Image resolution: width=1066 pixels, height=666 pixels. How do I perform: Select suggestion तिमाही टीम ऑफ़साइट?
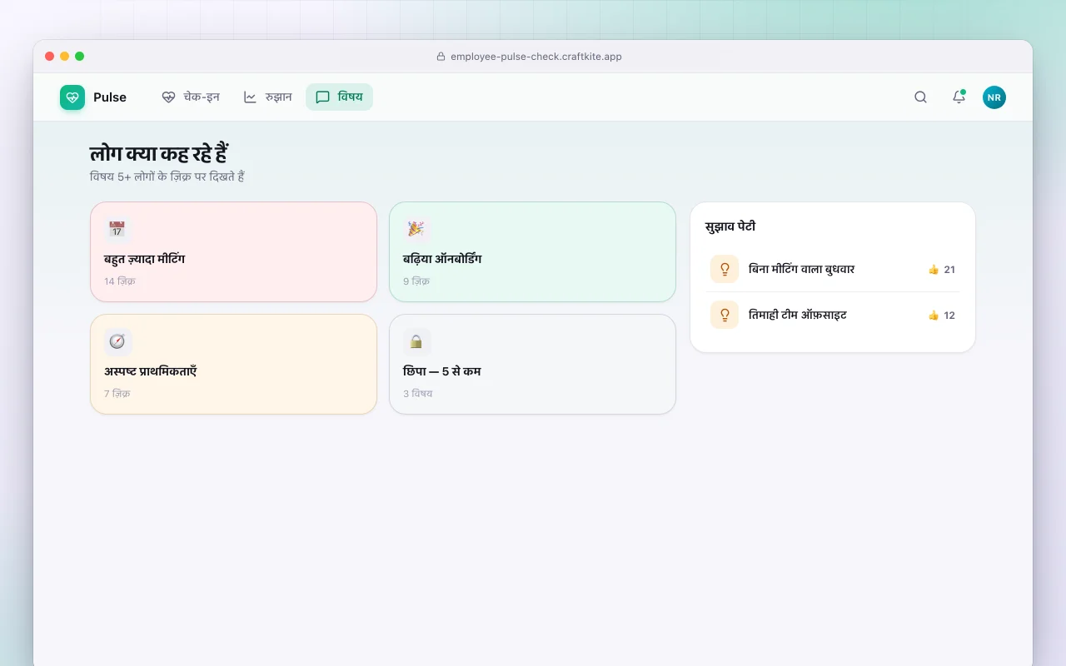pyautogui.click(x=833, y=316)
